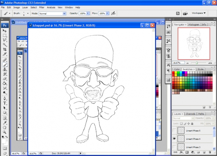Screen dimensions: 217x156
Task: Show the Lineart Phase 5 layer
Action: click(x=174, y=131)
